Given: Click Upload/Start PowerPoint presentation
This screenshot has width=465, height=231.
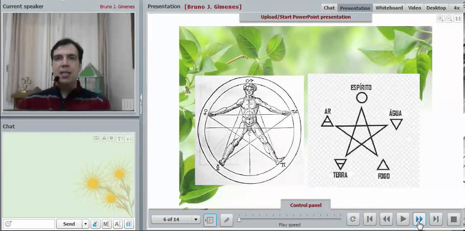Looking at the screenshot, I should [306, 17].
